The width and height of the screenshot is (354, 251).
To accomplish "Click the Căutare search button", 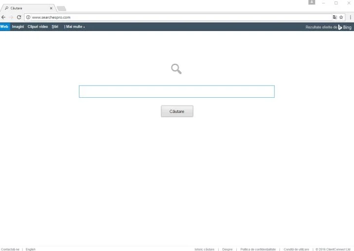I will [x=177, y=111].
